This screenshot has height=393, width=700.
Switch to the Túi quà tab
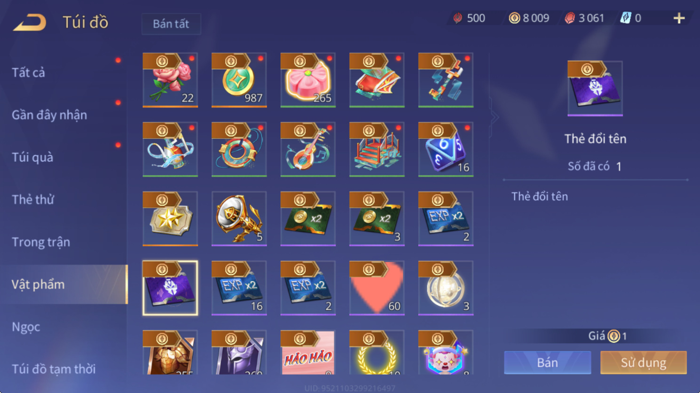pyautogui.click(x=32, y=157)
